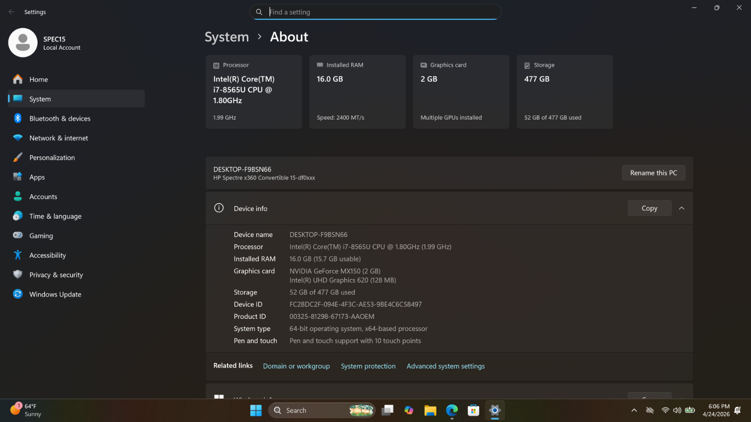Click the Graphics card 2 GB card
The image size is (751, 422).
point(461,92)
